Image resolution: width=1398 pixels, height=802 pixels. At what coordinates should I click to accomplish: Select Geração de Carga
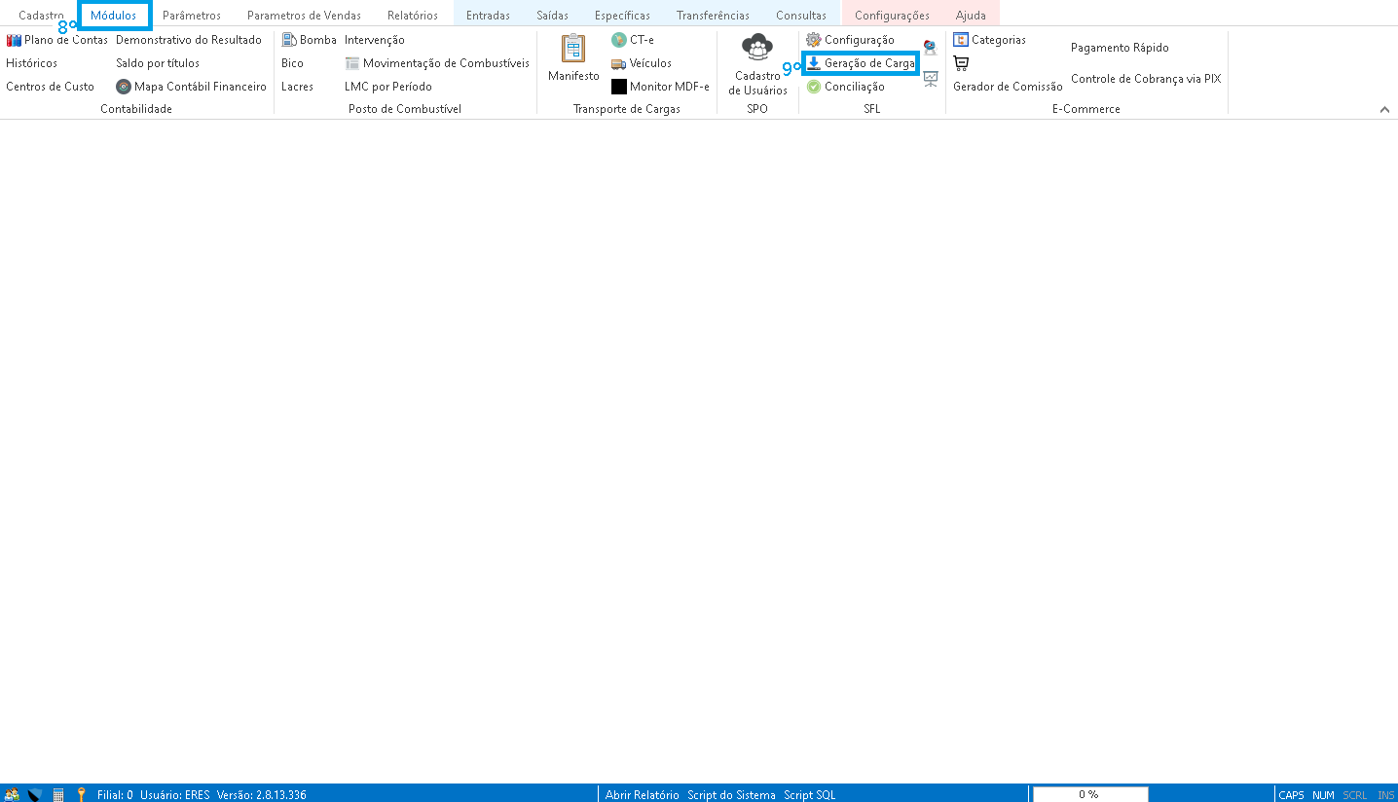[861, 63]
